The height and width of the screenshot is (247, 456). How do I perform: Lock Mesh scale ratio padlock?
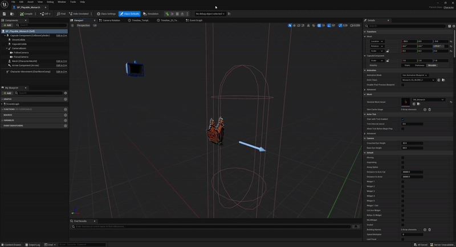[388, 51]
